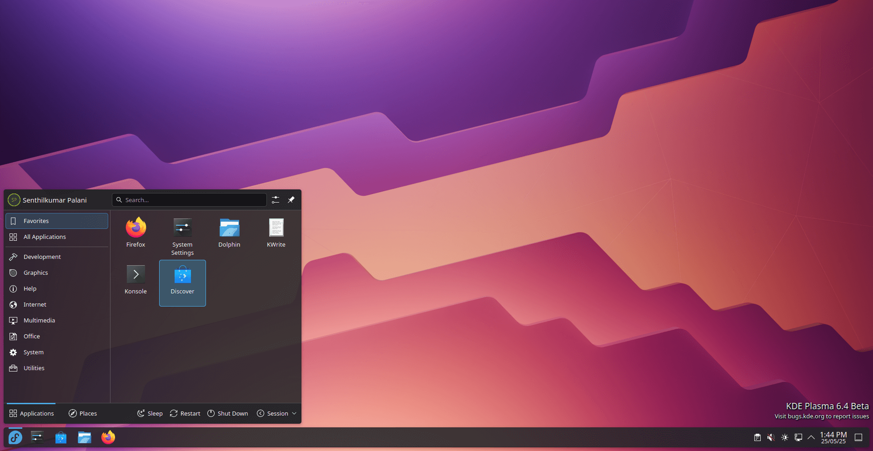The width and height of the screenshot is (873, 451).
Task: Click the Show Desktop button in taskbar
Action: pyautogui.click(x=858, y=437)
